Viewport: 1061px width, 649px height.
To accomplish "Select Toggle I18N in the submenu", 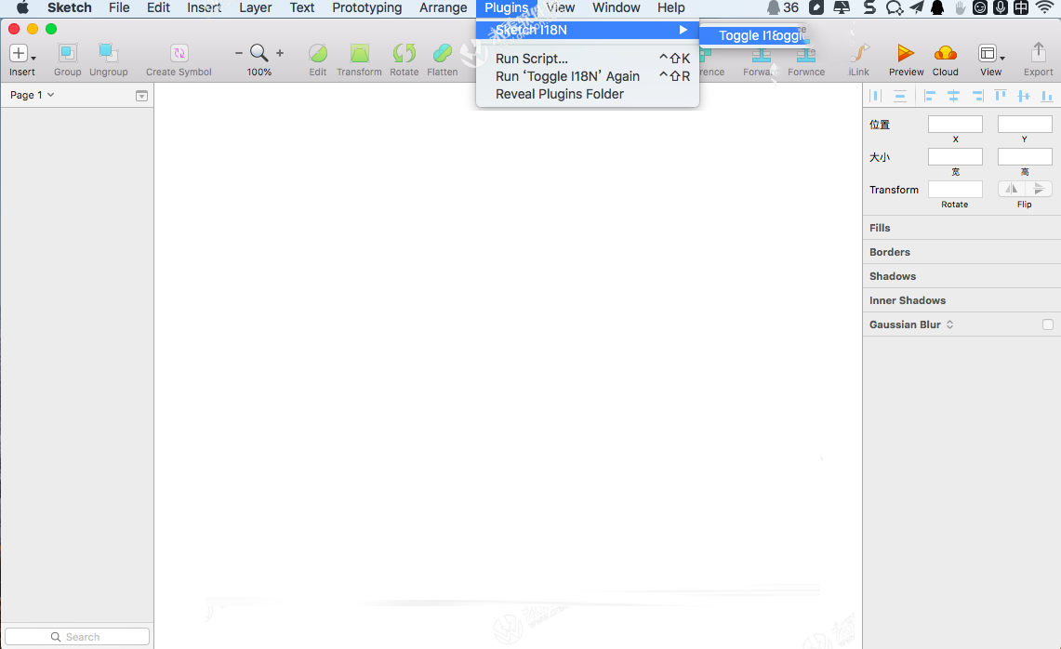I will [754, 35].
